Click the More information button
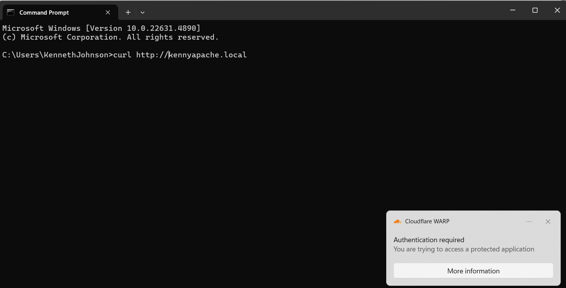Screen dimensions: 566x288 click(473, 271)
